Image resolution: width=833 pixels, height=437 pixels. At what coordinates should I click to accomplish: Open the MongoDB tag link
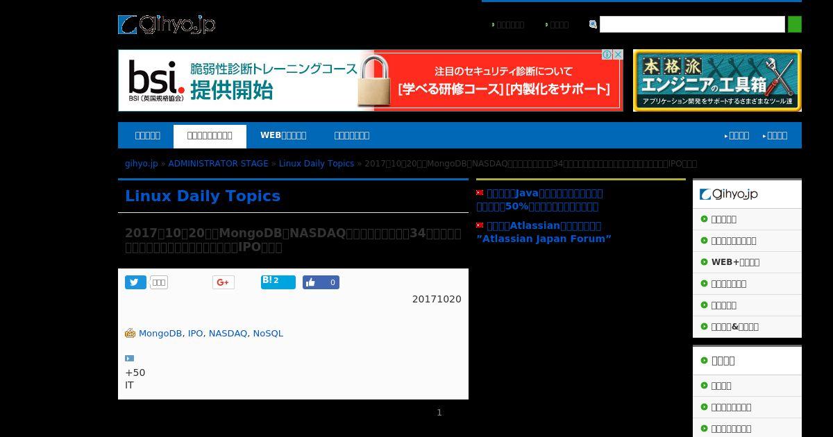tap(160, 334)
